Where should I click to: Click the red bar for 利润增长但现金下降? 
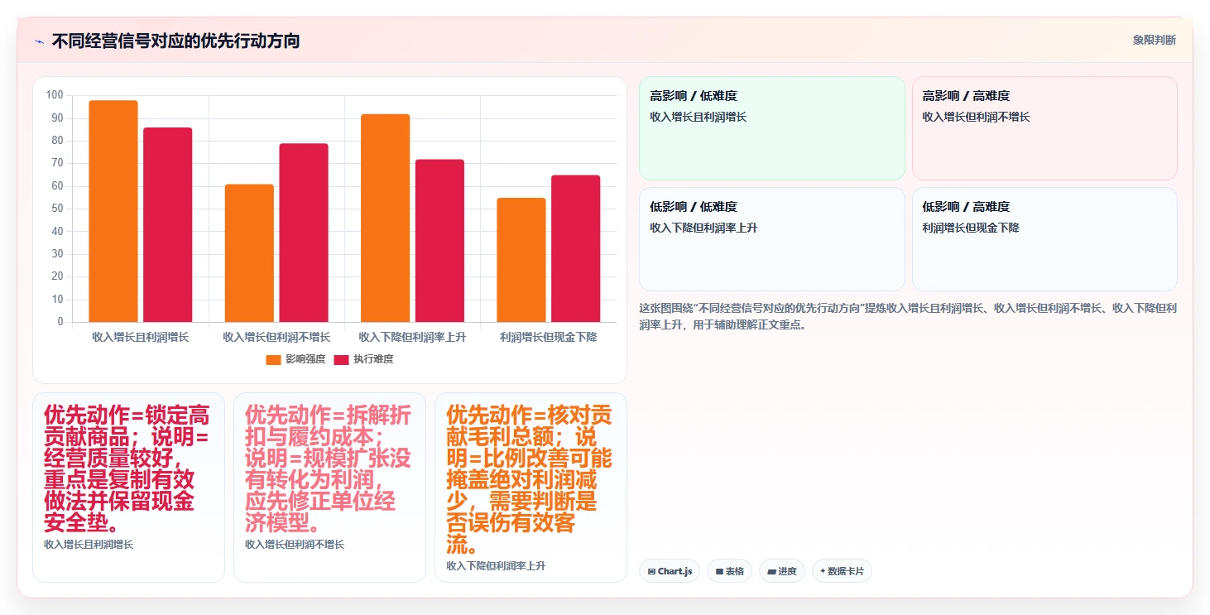click(576, 248)
